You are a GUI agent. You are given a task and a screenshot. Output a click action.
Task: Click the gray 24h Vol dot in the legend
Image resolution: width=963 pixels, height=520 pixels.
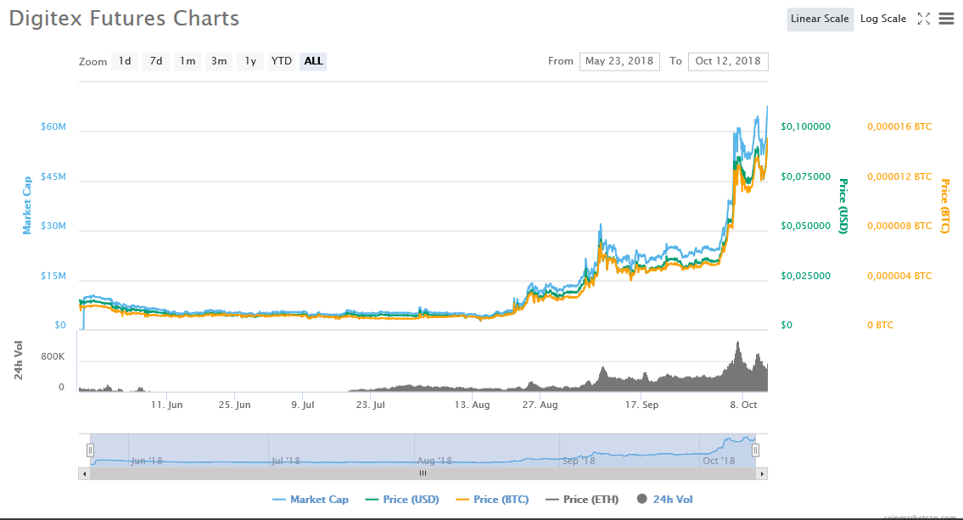642,500
